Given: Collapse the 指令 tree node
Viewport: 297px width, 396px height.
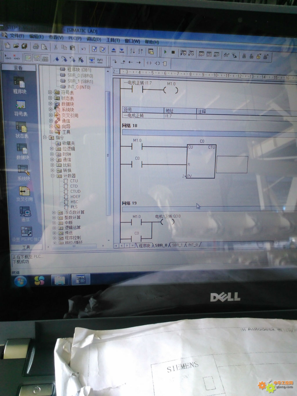Looking at the screenshot, I should [x=45, y=138].
